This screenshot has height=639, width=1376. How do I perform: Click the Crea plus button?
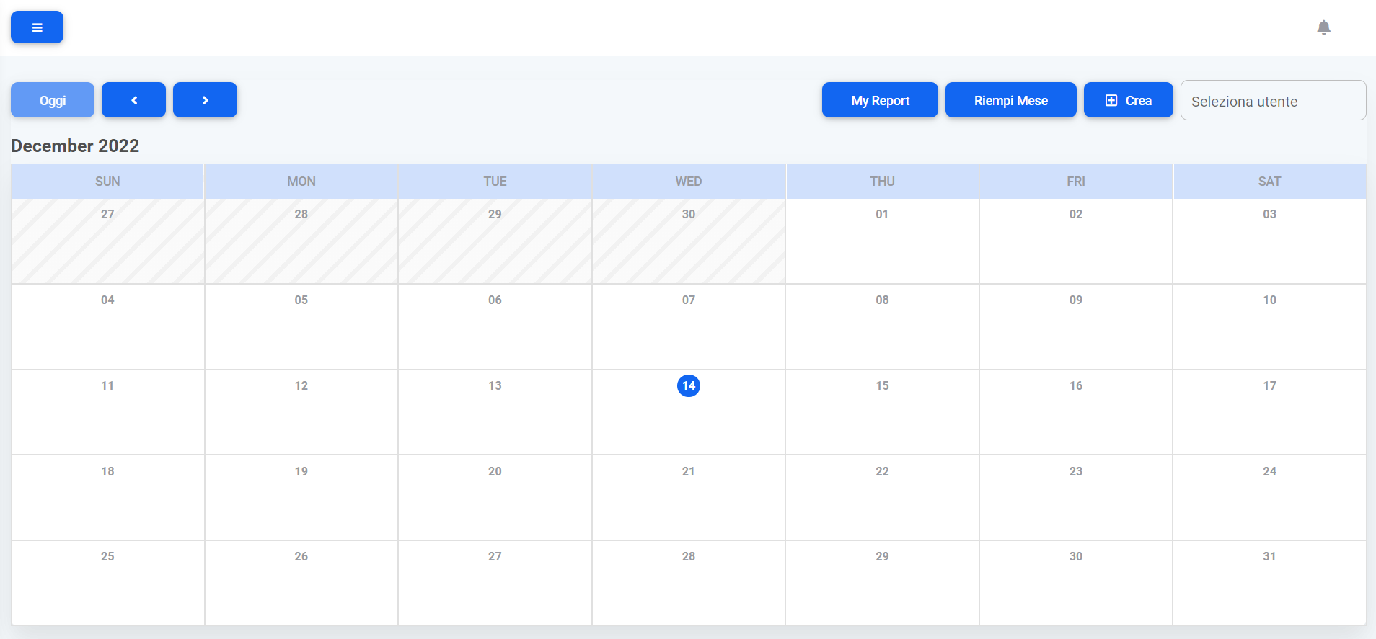coord(1128,100)
